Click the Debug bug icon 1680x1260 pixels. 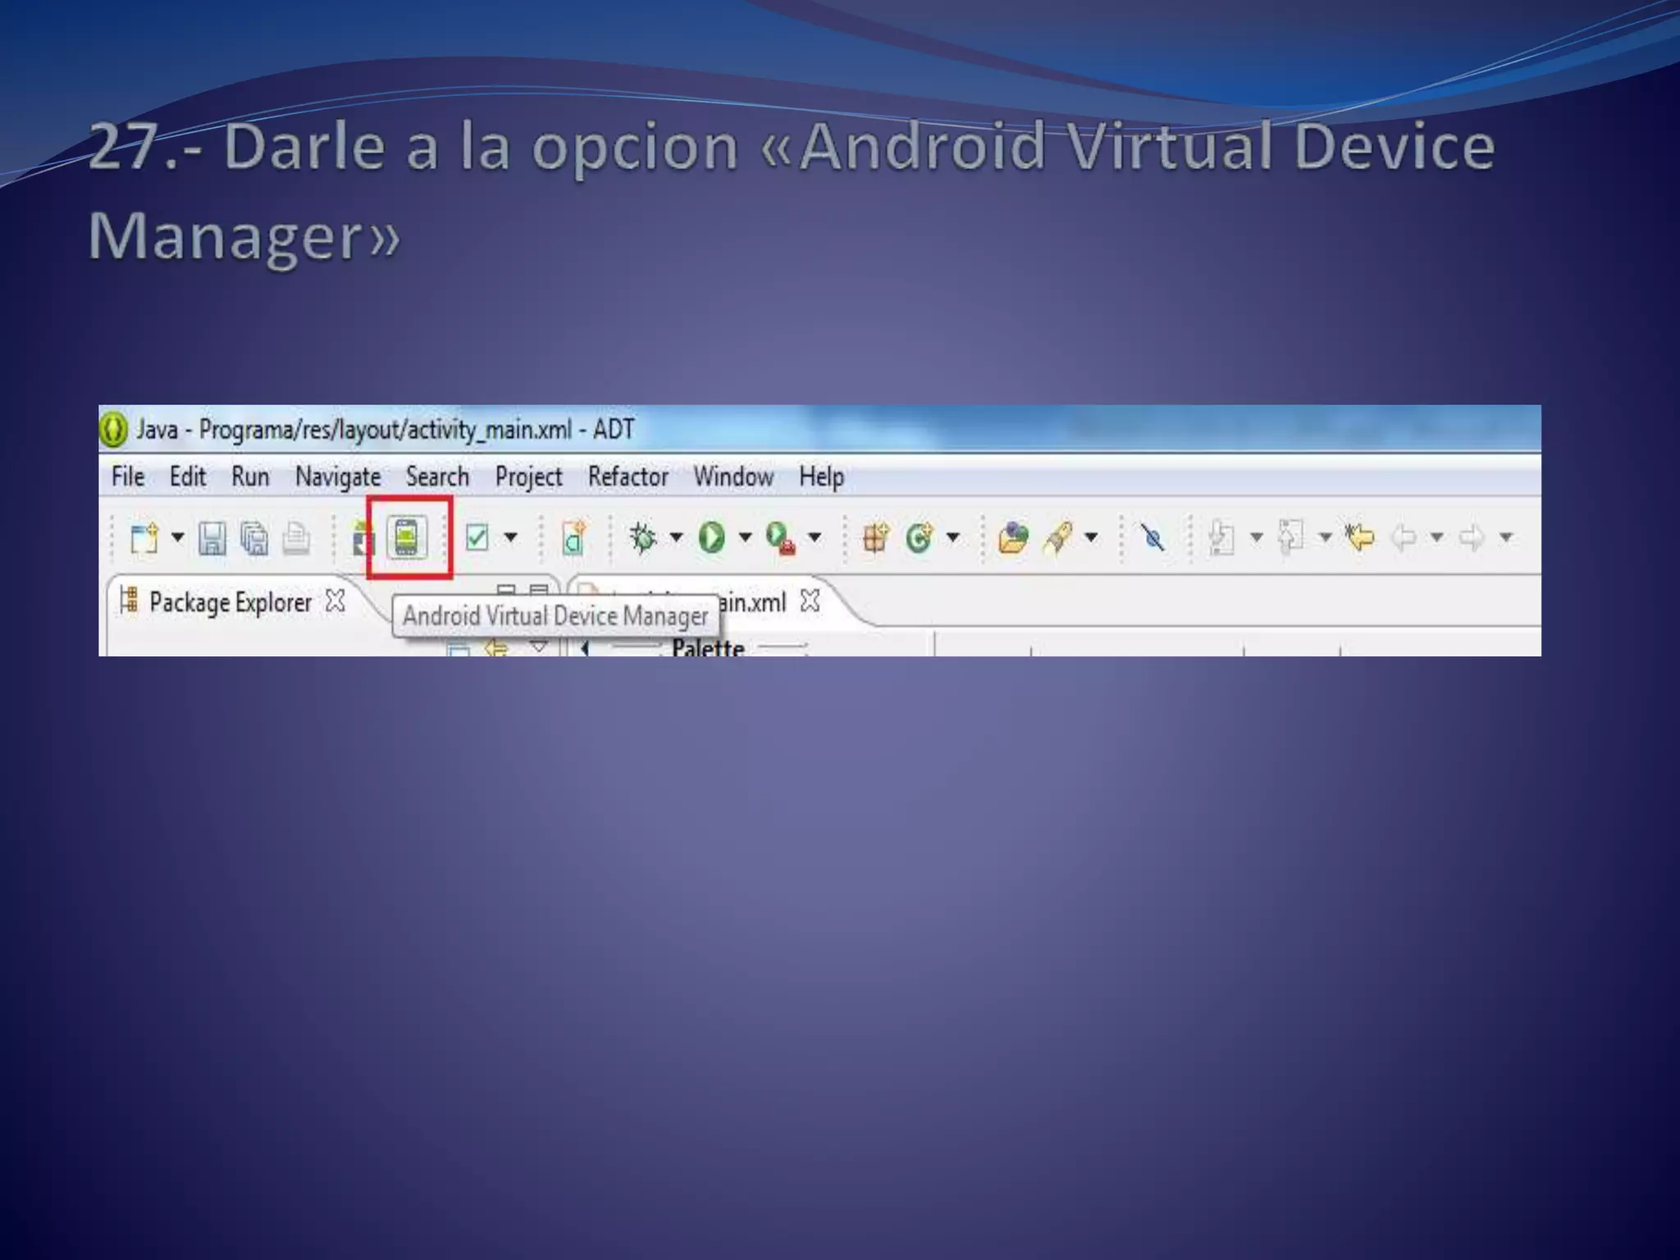[643, 538]
